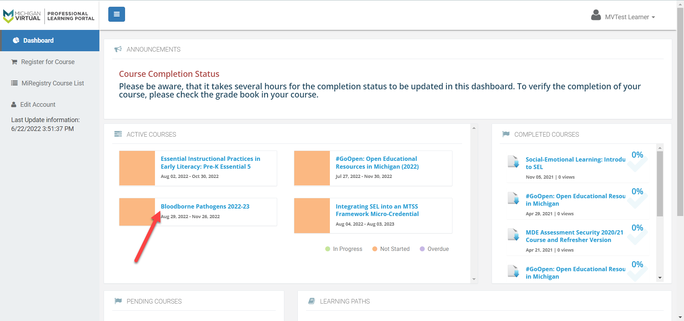Click the orange thumbnail for Bloodborne Pathogens
The image size is (684, 321).
[x=137, y=212]
